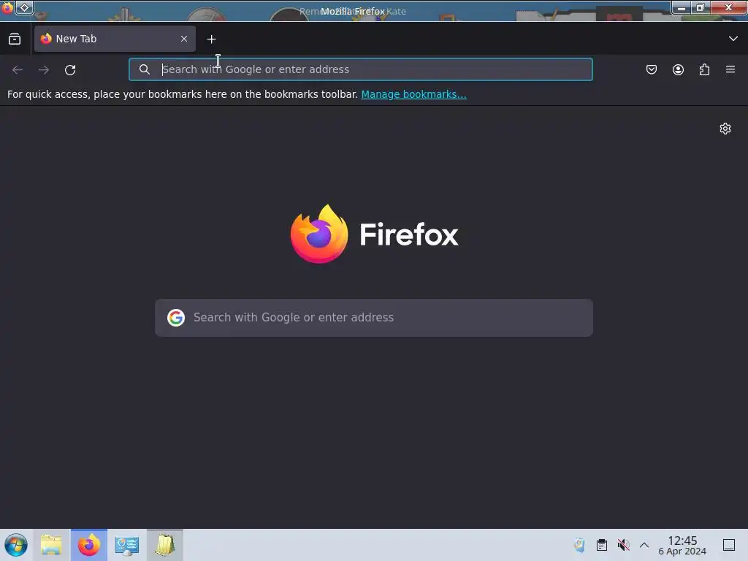Click the weather tray icon near clipboard
The image size is (748, 561).
pyautogui.click(x=579, y=545)
